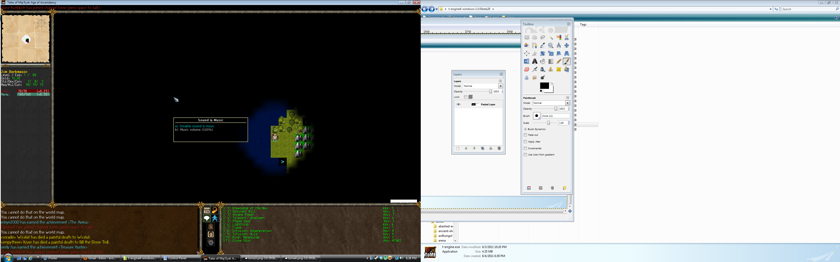
Task: Delete layer using the trash icon
Action: (499, 148)
